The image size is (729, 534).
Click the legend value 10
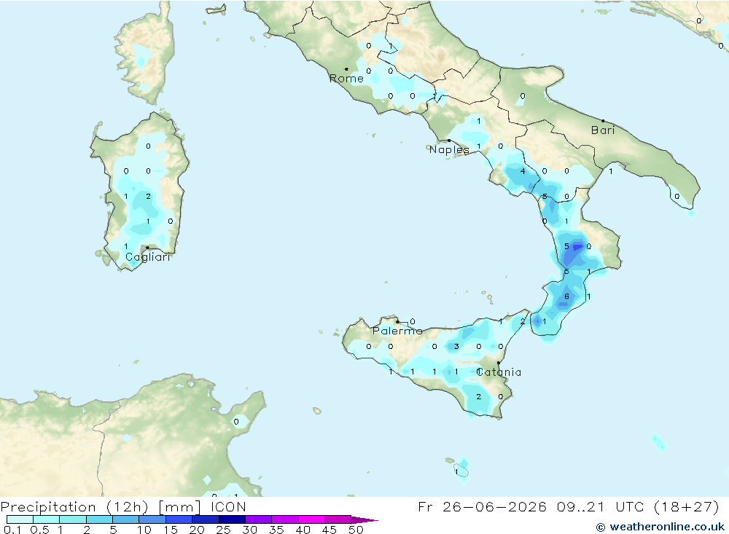click(144, 530)
